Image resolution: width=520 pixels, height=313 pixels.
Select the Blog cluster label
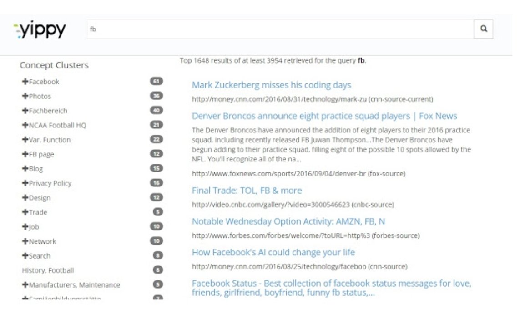click(x=36, y=169)
